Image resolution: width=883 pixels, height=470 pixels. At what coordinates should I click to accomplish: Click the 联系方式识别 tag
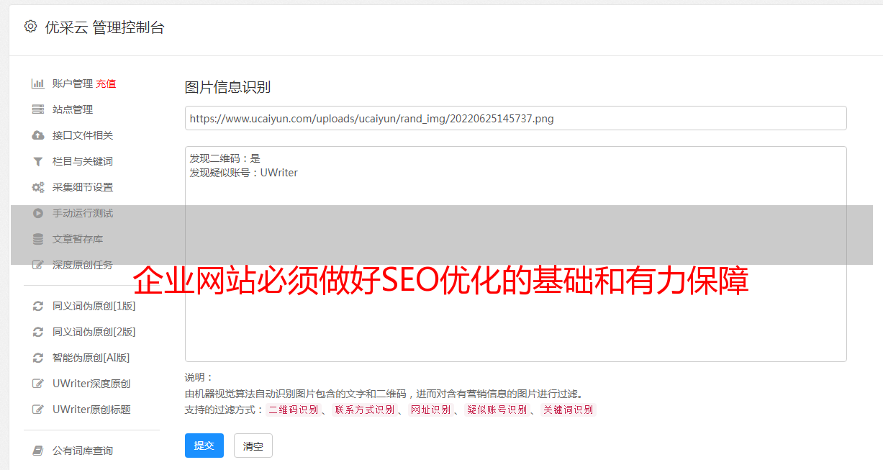pos(365,410)
